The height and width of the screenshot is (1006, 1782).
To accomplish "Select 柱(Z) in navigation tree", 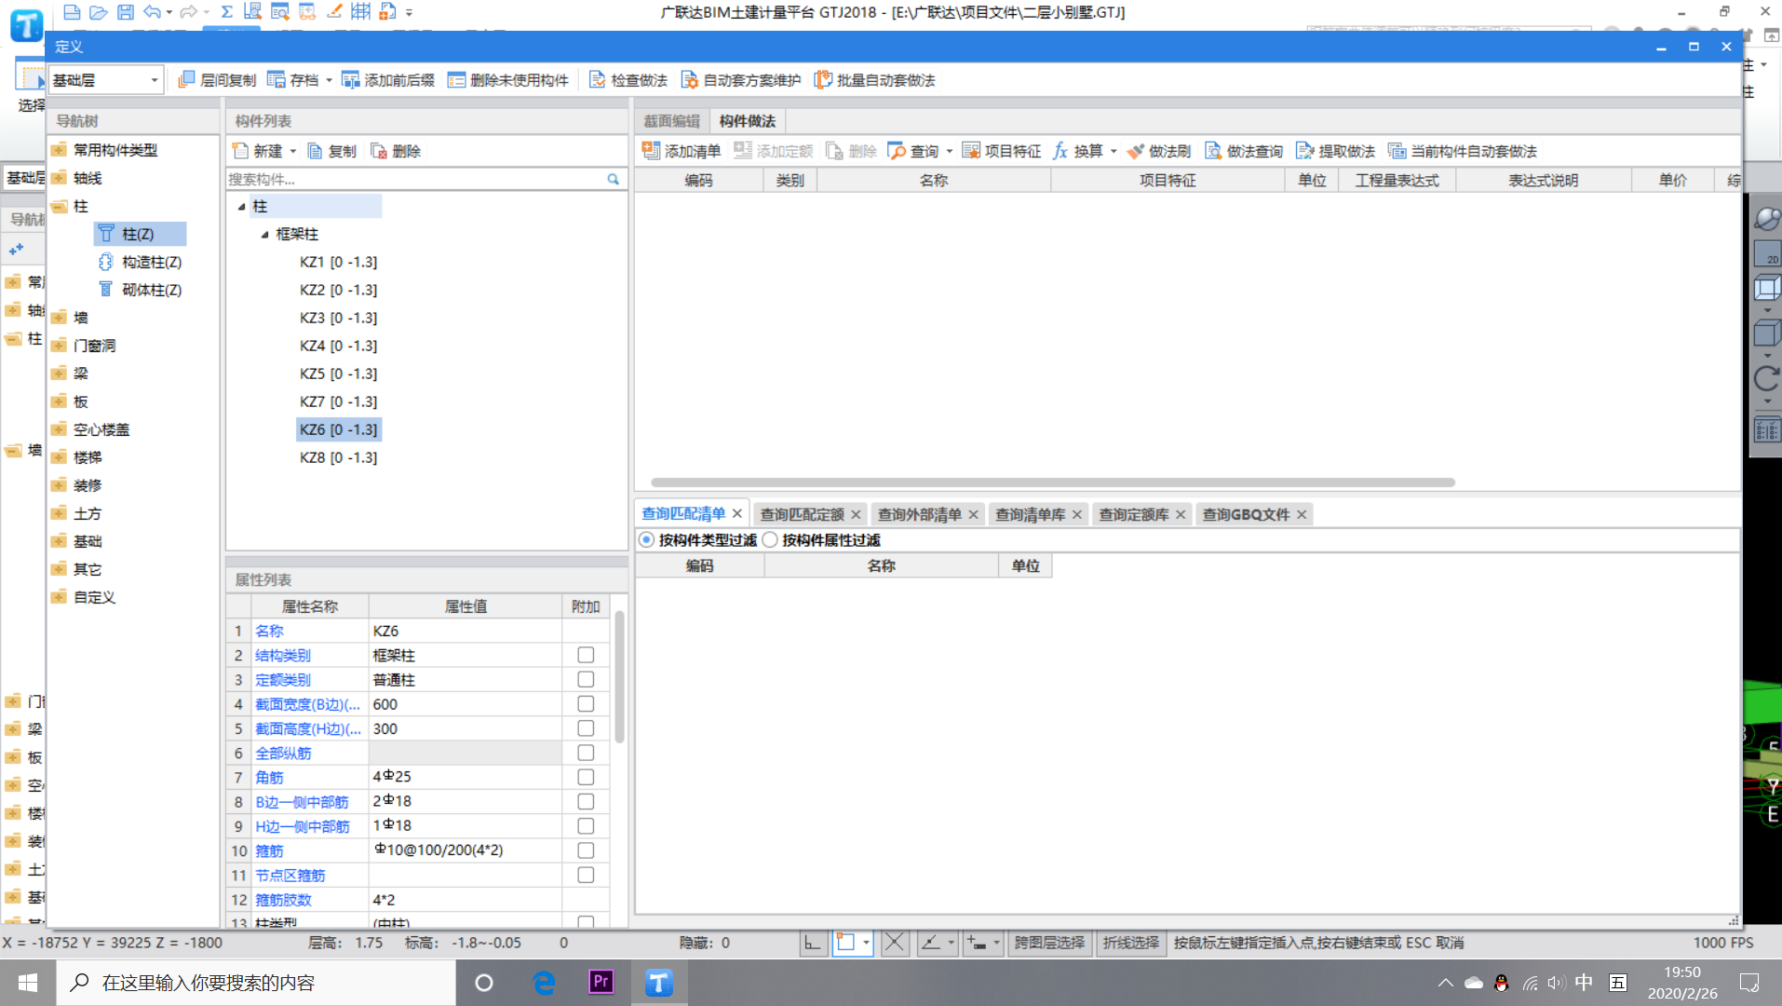I will (x=140, y=234).
